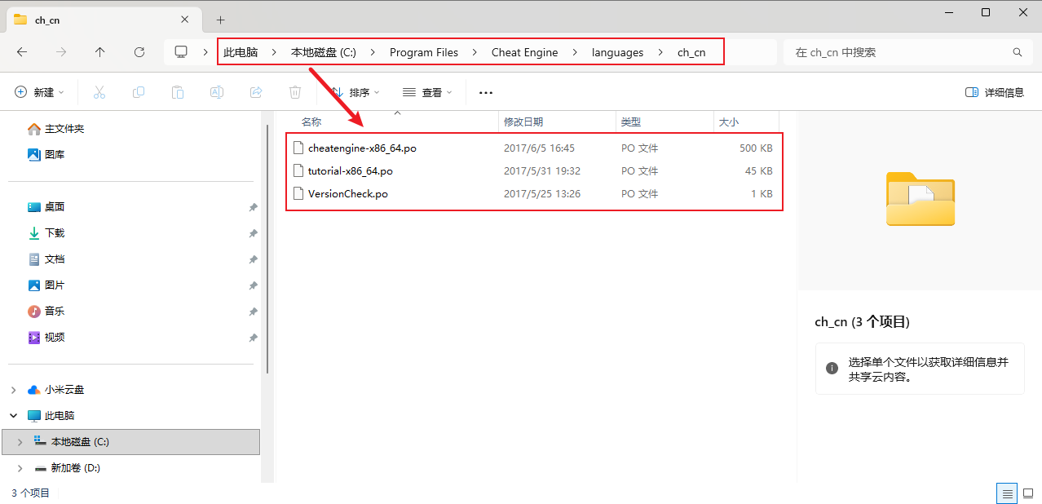Click the Delete trash can icon
This screenshot has width=1042, height=504.
pyautogui.click(x=295, y=93)
